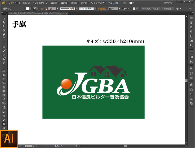Select the Scale tool
Screen dimensions: 195x148
[4, 71]
